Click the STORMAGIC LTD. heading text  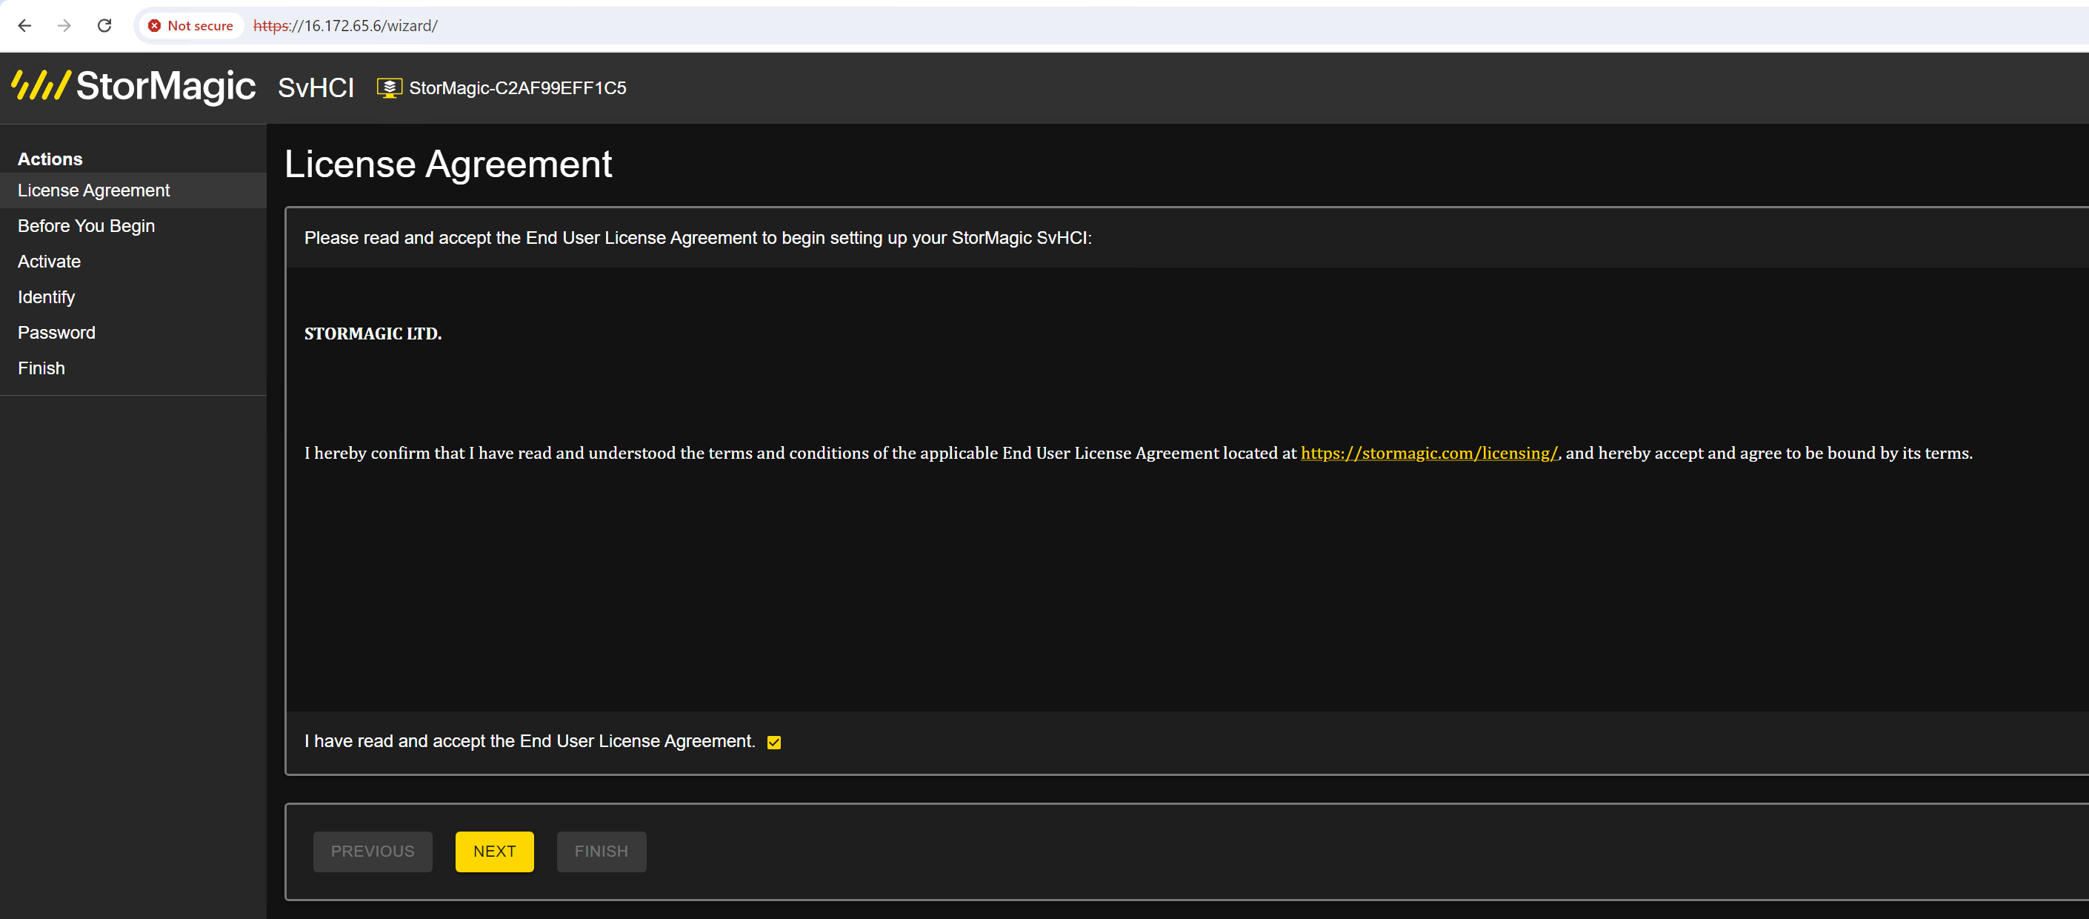372,334
